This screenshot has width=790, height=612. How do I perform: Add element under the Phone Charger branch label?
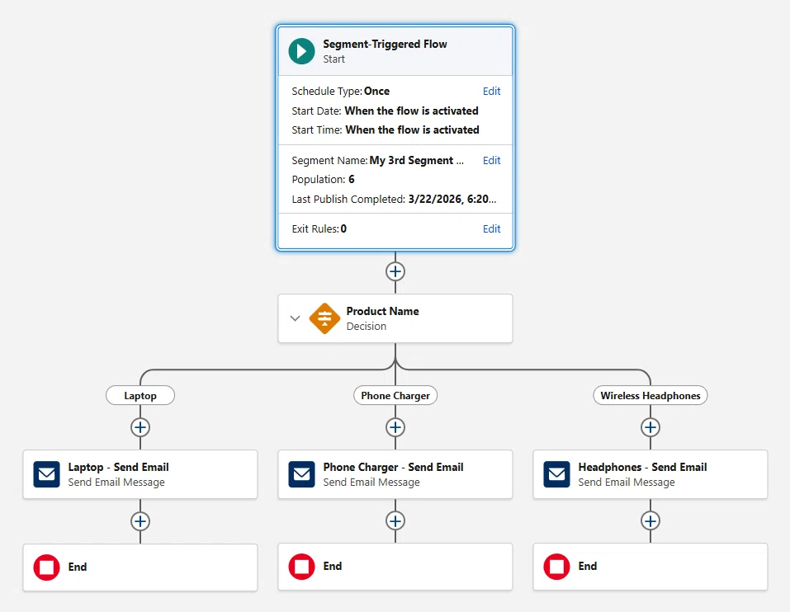coord(395,427)
